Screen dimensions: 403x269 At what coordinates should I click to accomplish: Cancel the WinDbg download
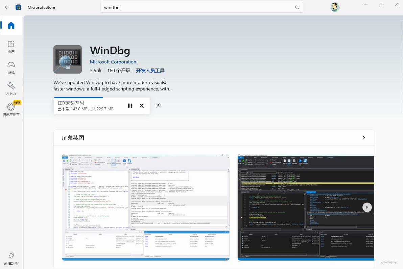coord(142,106)
